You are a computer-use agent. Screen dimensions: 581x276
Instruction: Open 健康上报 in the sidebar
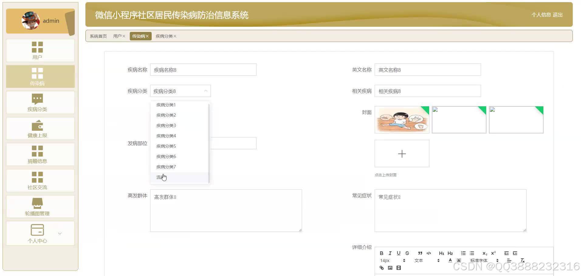[x=40, y=128]
